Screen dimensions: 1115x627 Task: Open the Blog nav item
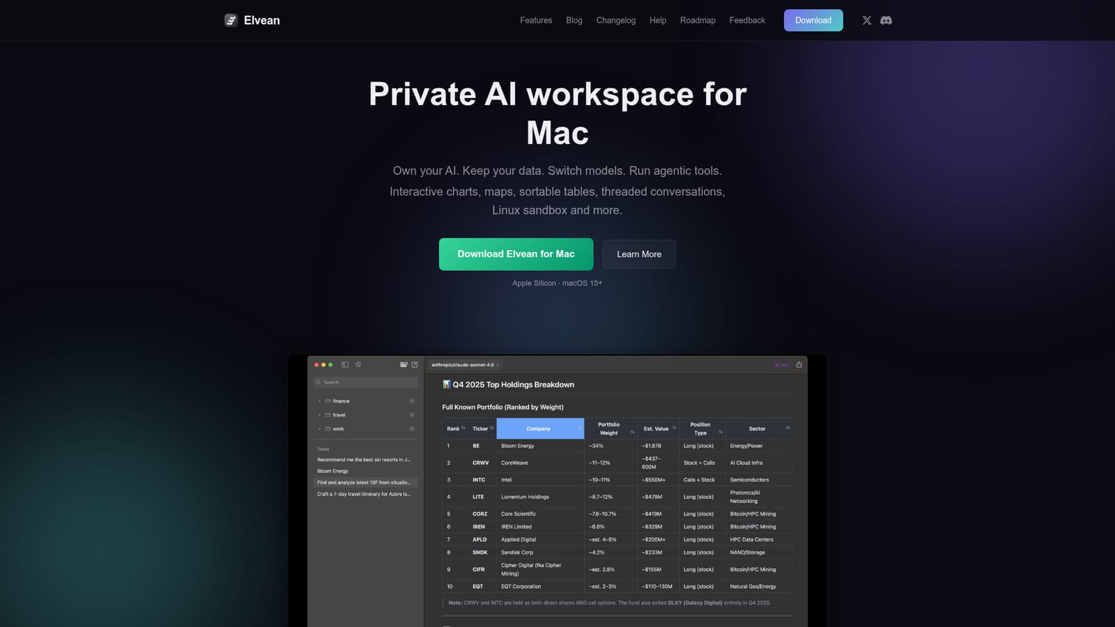coord(574,20)
